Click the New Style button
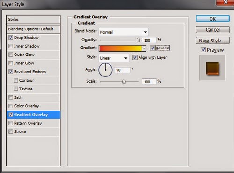Image resolution: width=234 pixels, height=173 pixels. pyautogui.click(x=212, y=41)
